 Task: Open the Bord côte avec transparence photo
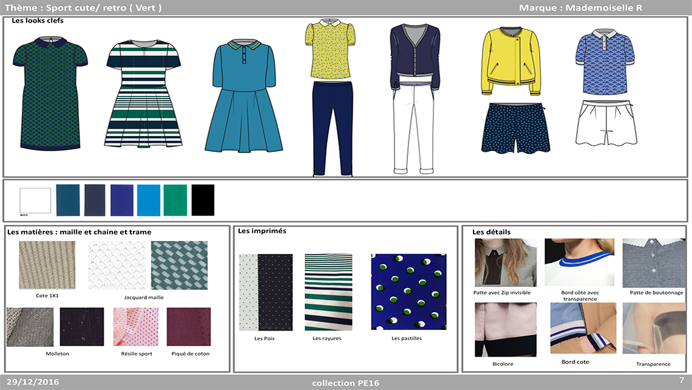pyautogui.click(x=579, y=262)
